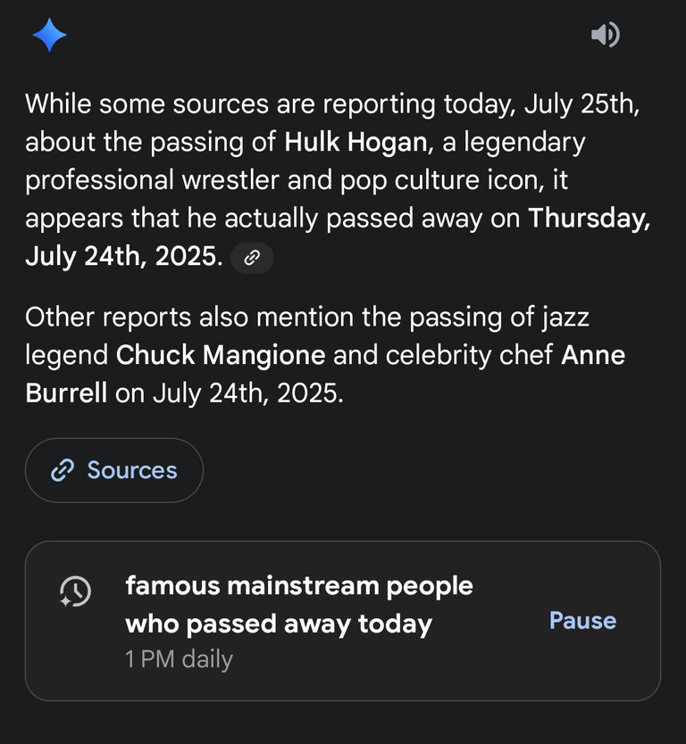Click the chain icon inside Sources button

(x=63, y=470)
